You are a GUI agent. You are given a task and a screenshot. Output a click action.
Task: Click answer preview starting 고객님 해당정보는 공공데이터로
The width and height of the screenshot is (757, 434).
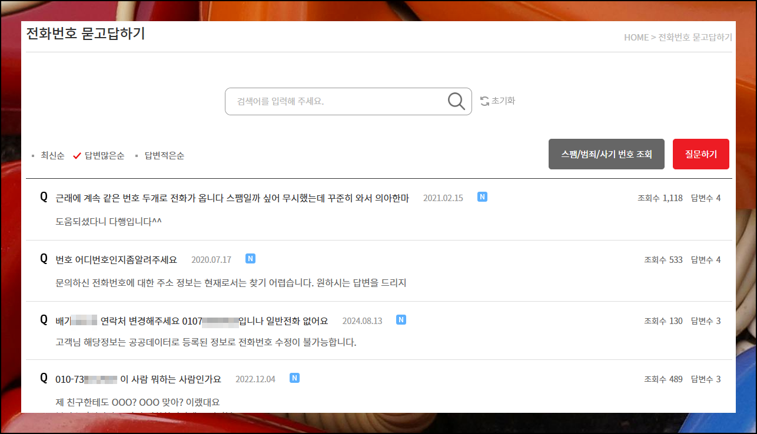coord(206,342)
